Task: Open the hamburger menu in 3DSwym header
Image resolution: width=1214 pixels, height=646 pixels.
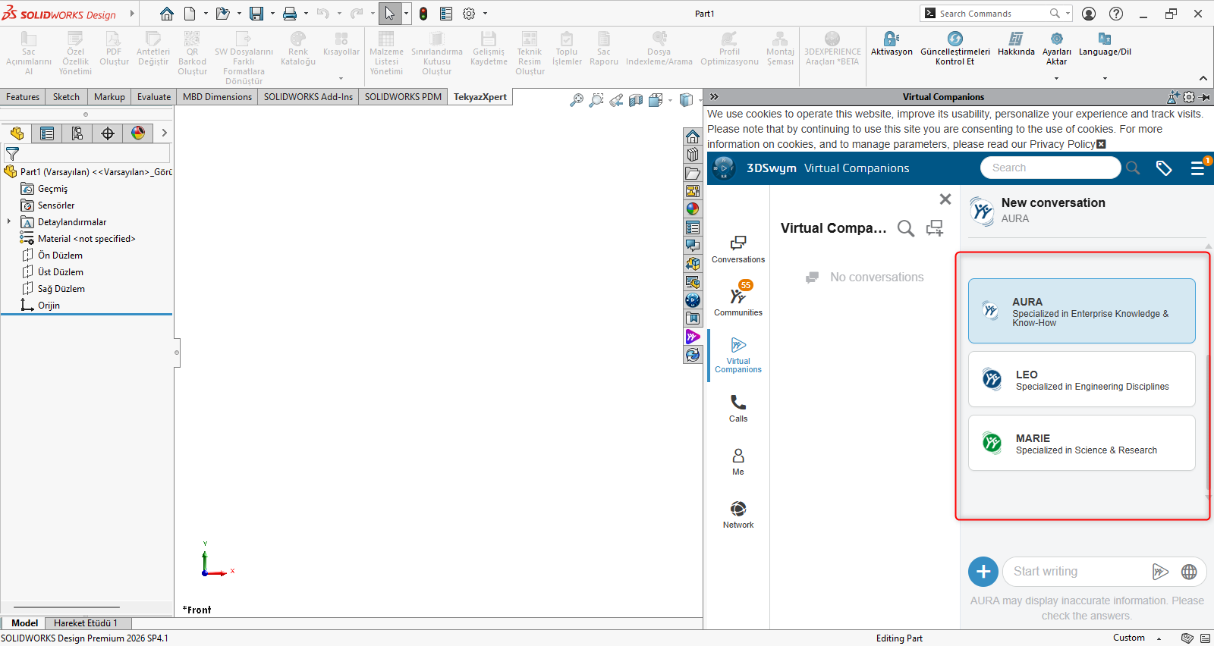Action: 1197,168
